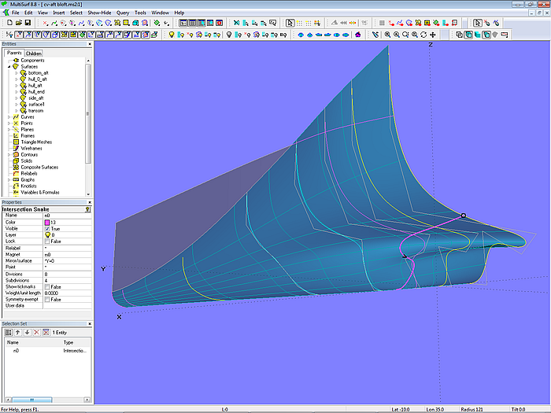Click the New file icon
This screenshot has height=413, width=551.
(8, 23)
